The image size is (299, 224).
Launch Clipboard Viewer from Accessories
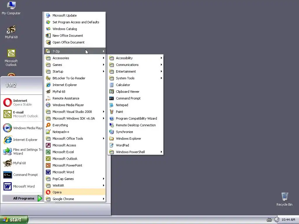click(x=135, y=92)
